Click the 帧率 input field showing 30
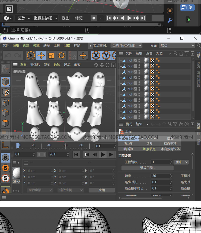The height and width of the screenshot is (233, 201). (161, 176)
